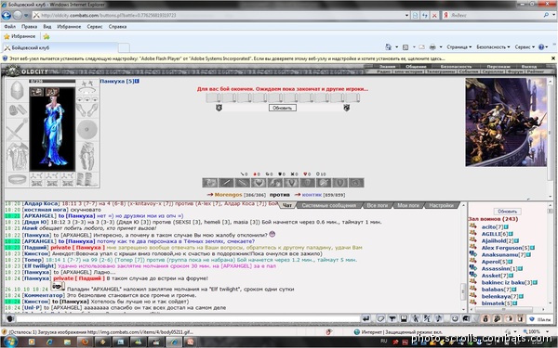This screenshot has height=348, width=558.
Task: Click the smiley emoticon icon in chat bar
Action: [455, 318]
